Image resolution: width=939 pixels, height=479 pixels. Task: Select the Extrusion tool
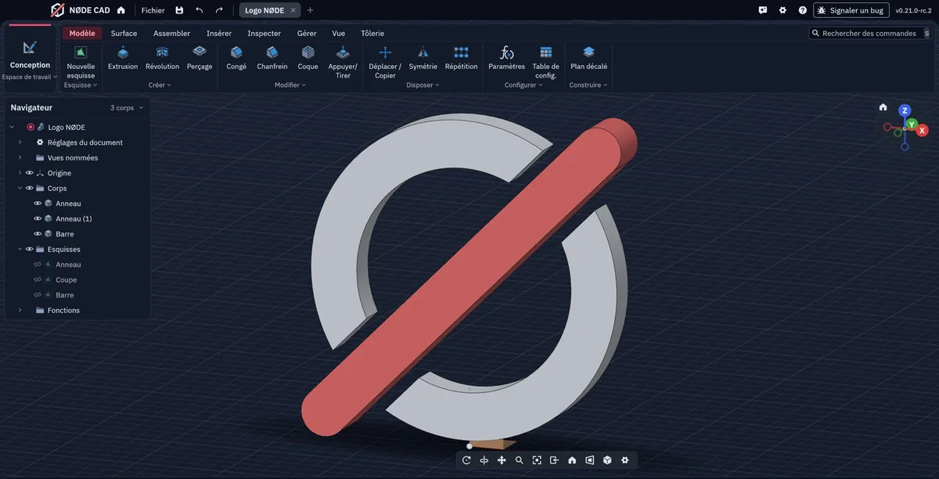tap(123, 58)
